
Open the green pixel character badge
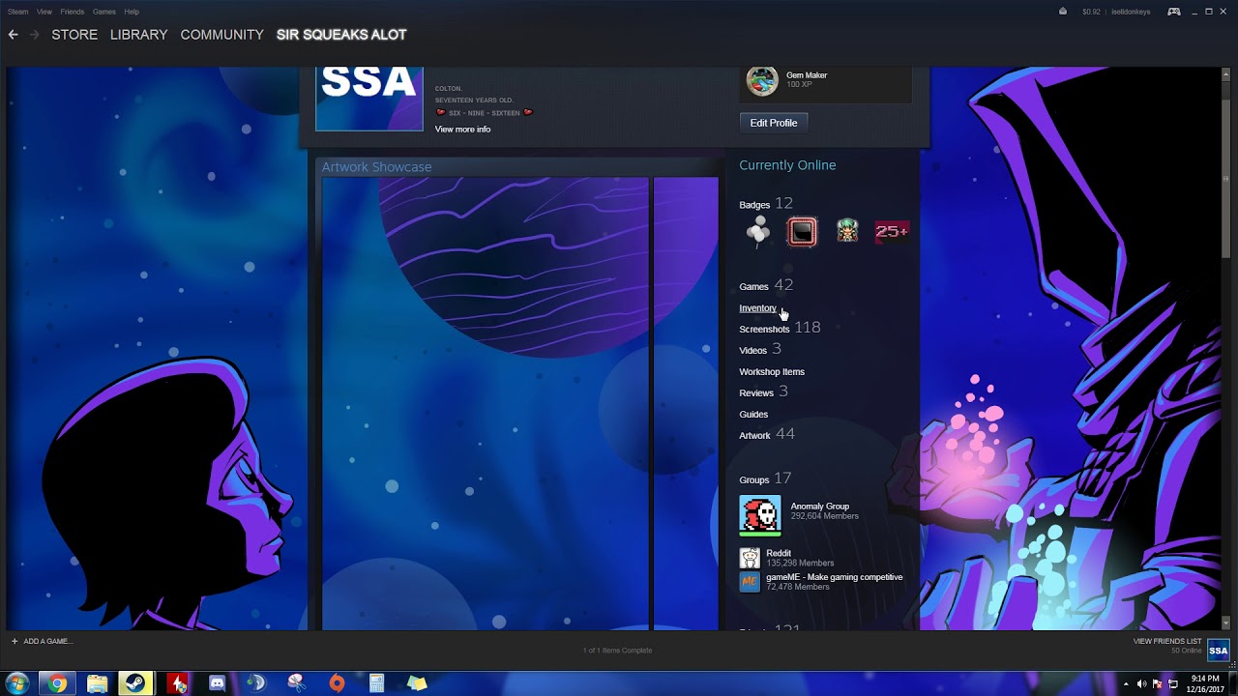(847, 232)
